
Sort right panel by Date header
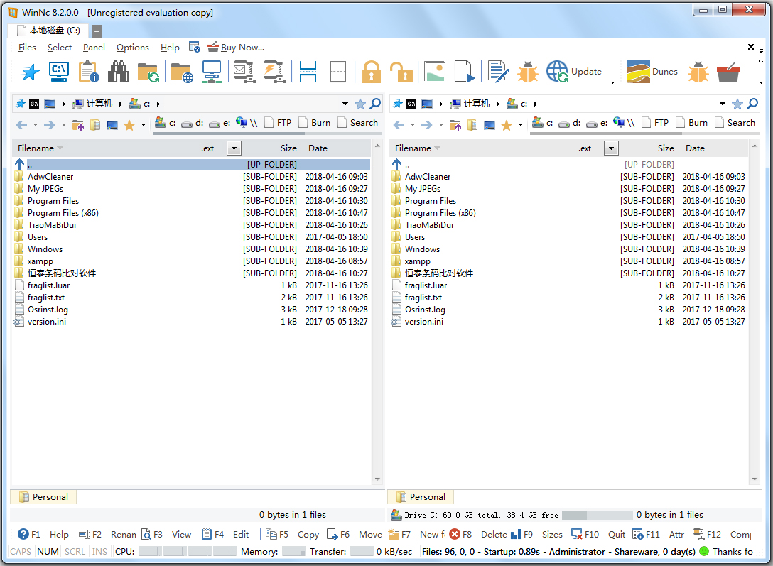pyautogui.click(x=695, y=148)
